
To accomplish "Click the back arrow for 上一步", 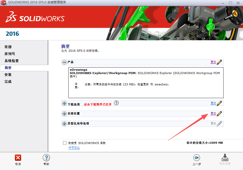I will 197,158.
